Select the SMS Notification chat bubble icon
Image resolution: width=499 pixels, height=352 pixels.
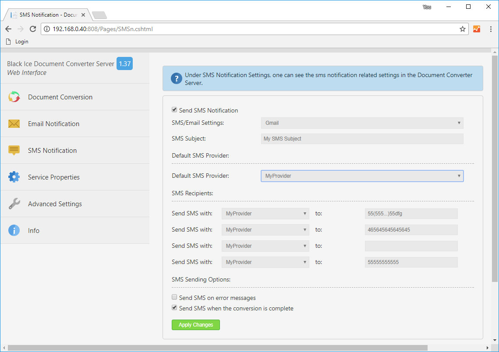[14, 150]
